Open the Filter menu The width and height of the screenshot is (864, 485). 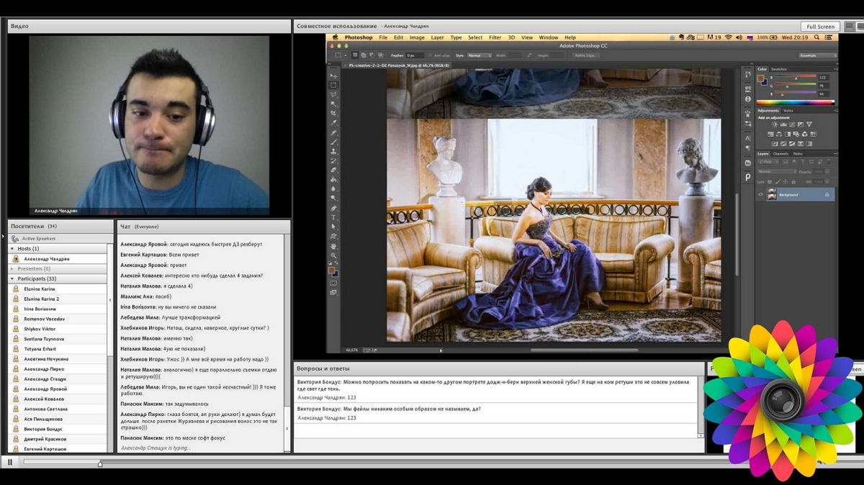pos(495,37)
